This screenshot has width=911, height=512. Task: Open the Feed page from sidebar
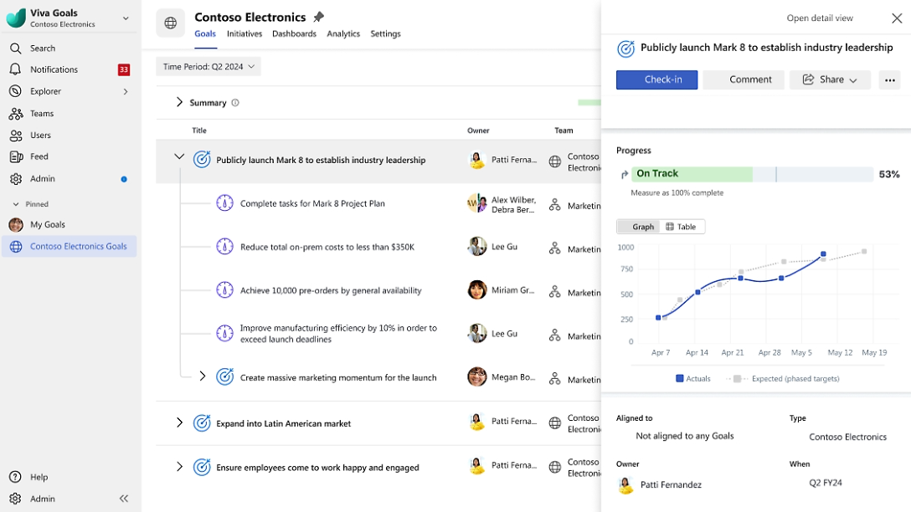[x=39, y=156]
